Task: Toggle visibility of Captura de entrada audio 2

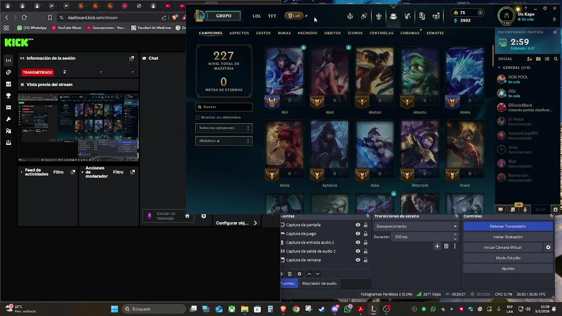Action: pos(358,242)
